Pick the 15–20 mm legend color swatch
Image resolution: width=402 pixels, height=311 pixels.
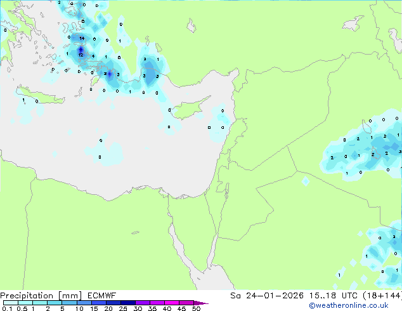click(x=98, y=303)
